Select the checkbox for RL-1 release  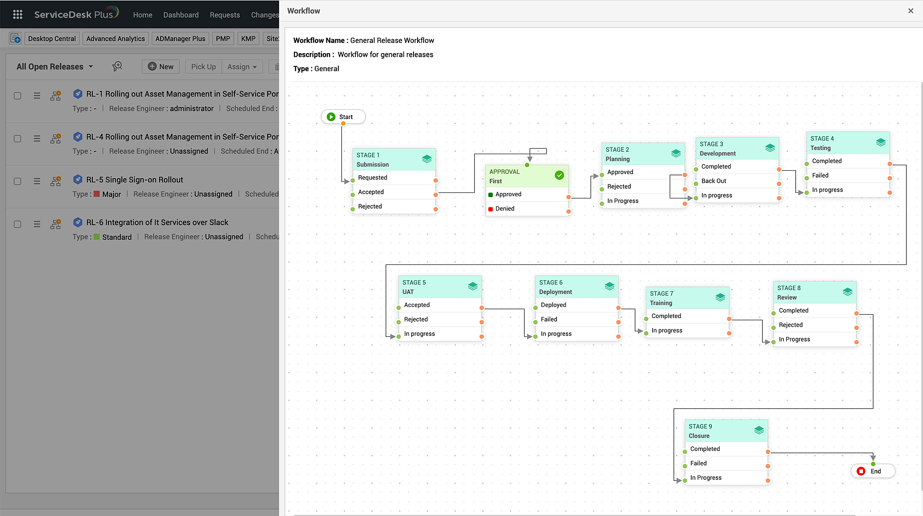click(x=18, y=96)
